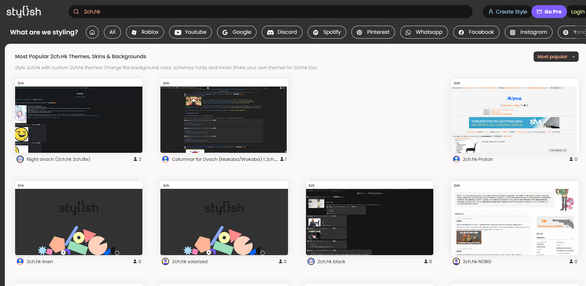This screenshot has height=286, width=586.
Task: Click the 2ch.hk black title link
Action: 331,262
